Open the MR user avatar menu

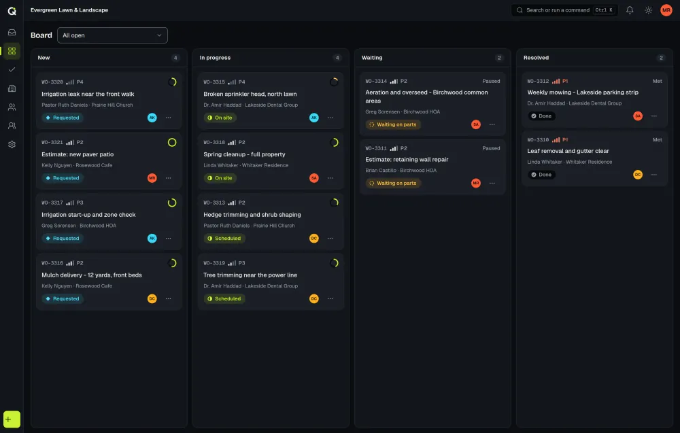[x=666, y=10]
